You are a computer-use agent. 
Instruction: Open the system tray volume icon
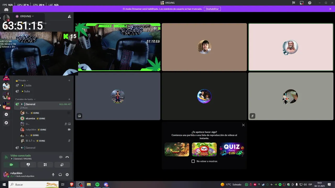(305, 185)
